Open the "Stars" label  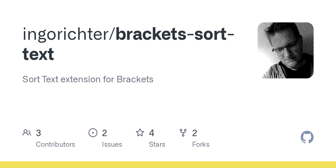pos(157,144)
